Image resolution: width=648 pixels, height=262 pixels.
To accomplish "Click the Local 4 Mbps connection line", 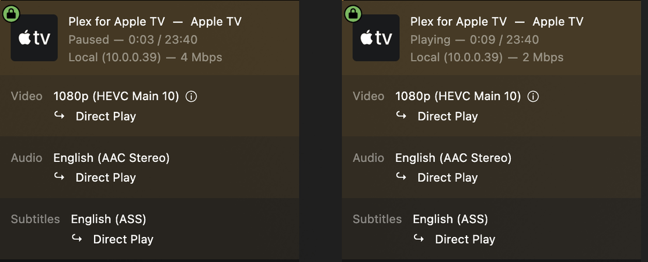I will pos(145,57).
